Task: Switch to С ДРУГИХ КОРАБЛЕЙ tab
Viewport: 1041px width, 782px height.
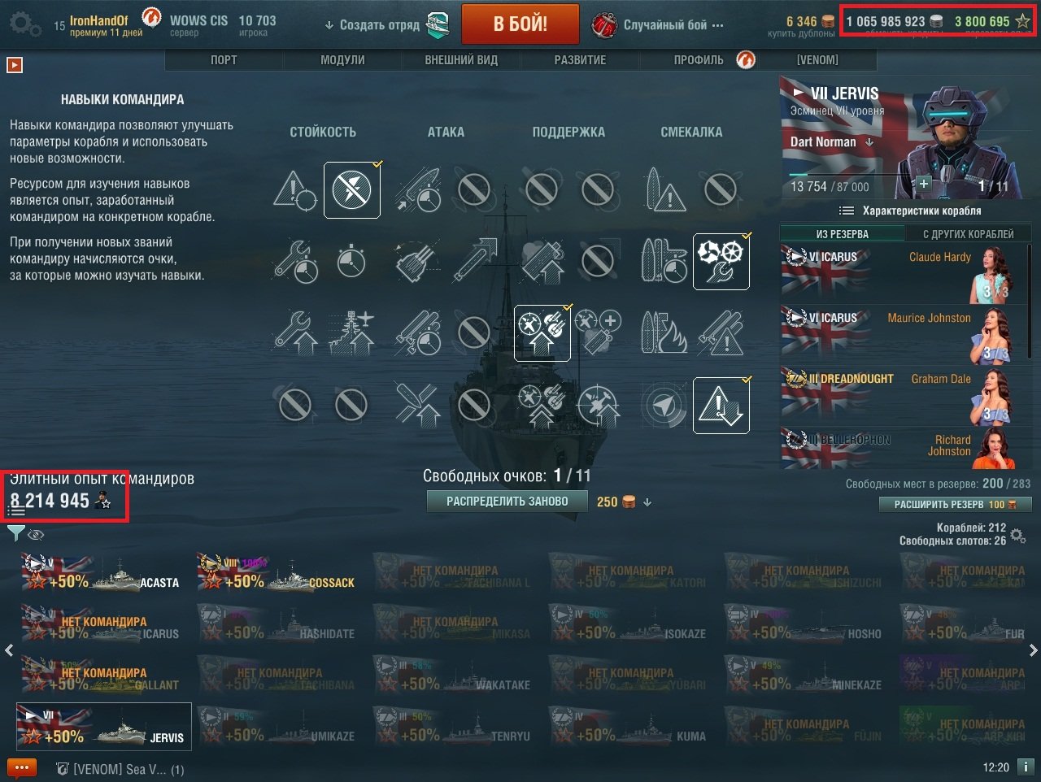Action: point(968,234)
